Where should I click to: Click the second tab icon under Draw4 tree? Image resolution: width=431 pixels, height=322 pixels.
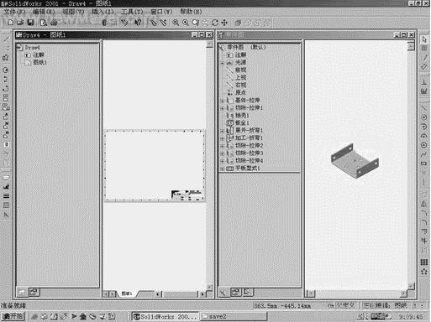point(34,293)
